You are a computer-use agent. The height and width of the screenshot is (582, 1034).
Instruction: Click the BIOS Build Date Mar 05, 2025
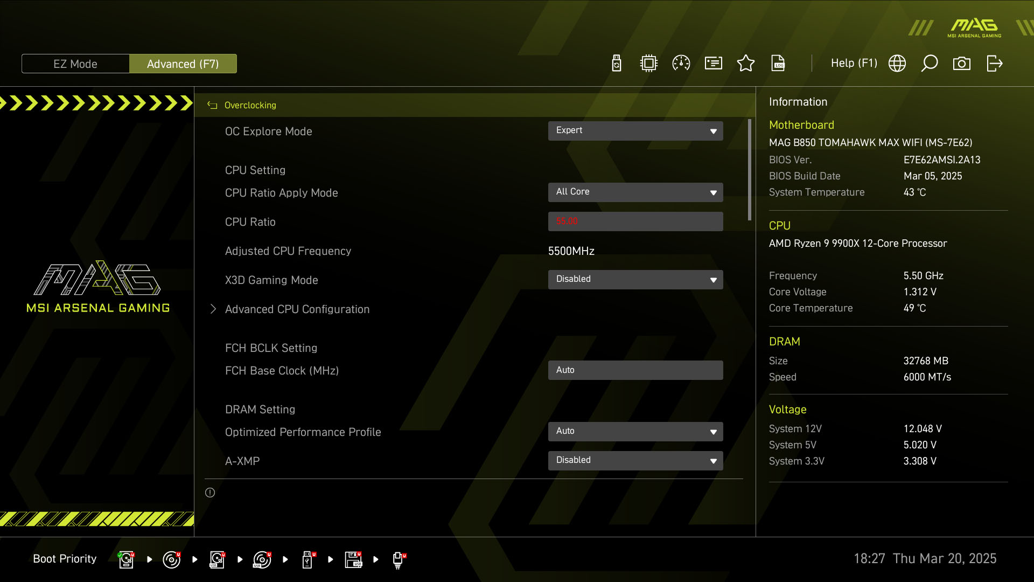point(932,176)
